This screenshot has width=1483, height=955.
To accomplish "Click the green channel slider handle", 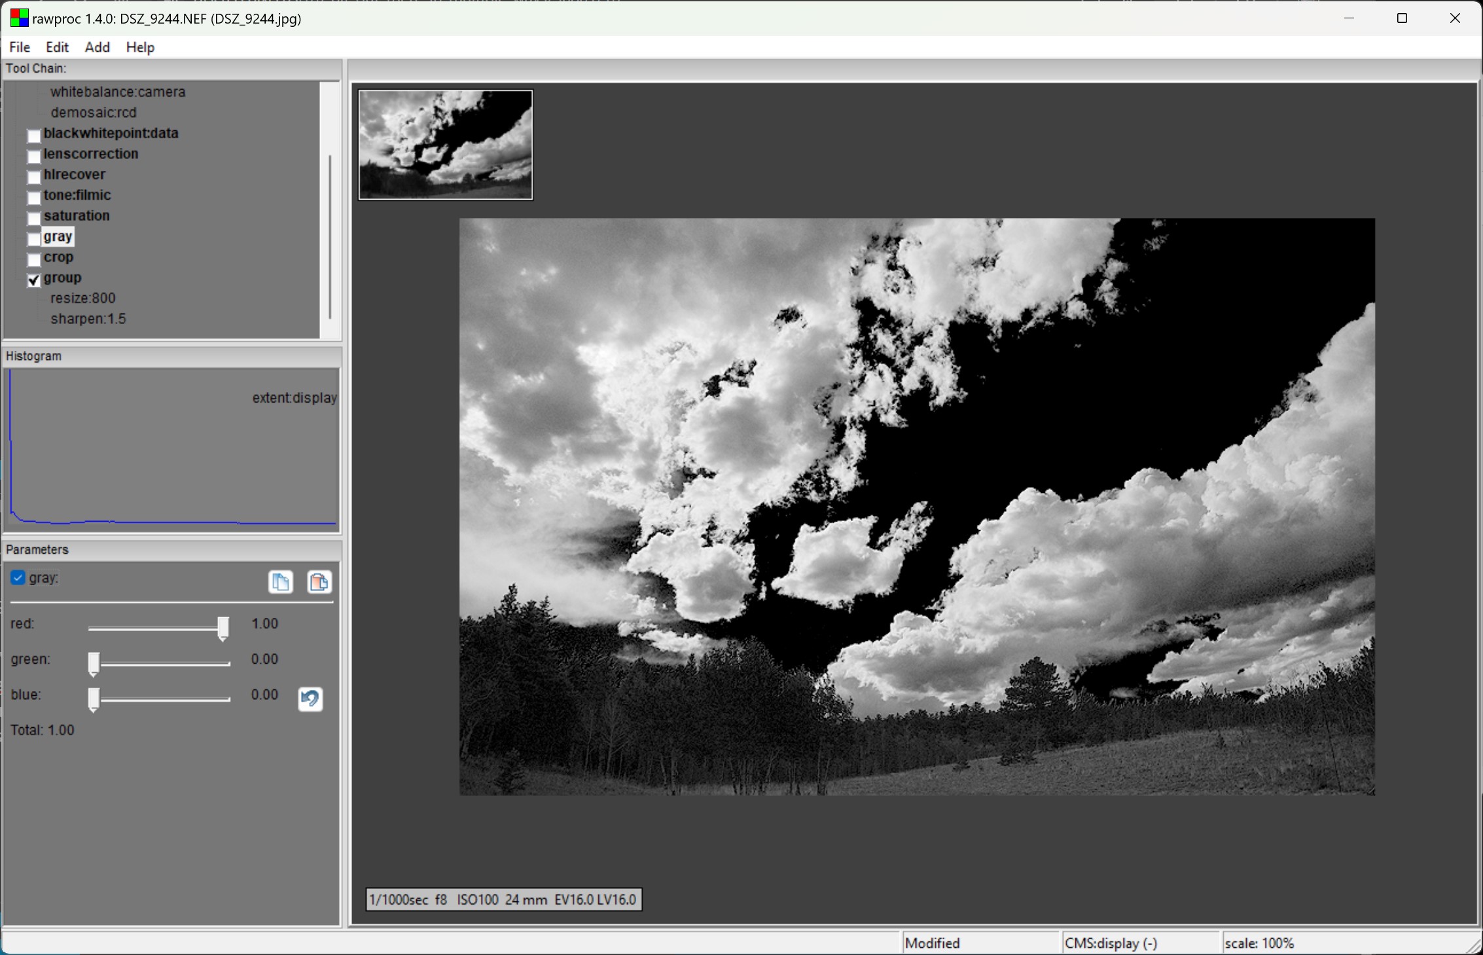I will pos(94,663).
